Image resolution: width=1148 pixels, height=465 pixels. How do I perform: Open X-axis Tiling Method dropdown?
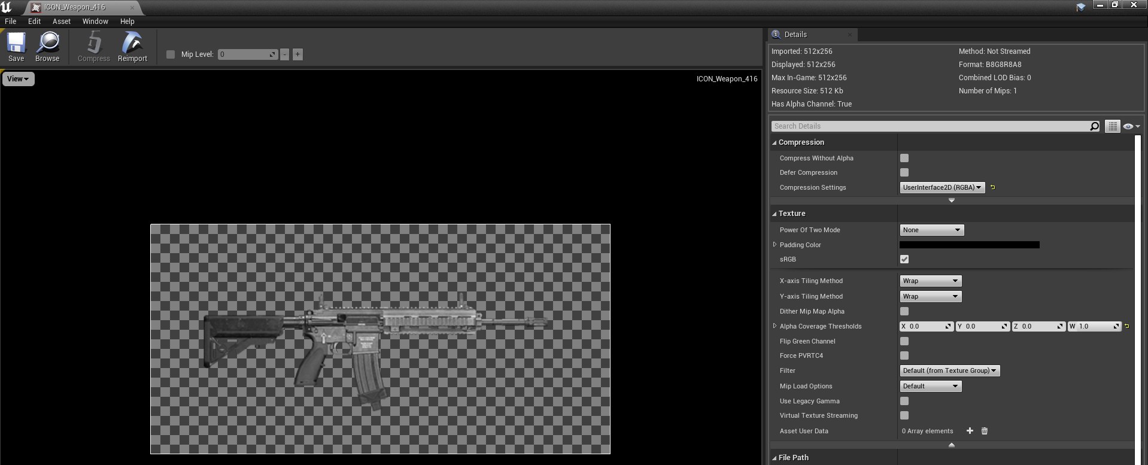pyautogui.click(x=931, y=281)
